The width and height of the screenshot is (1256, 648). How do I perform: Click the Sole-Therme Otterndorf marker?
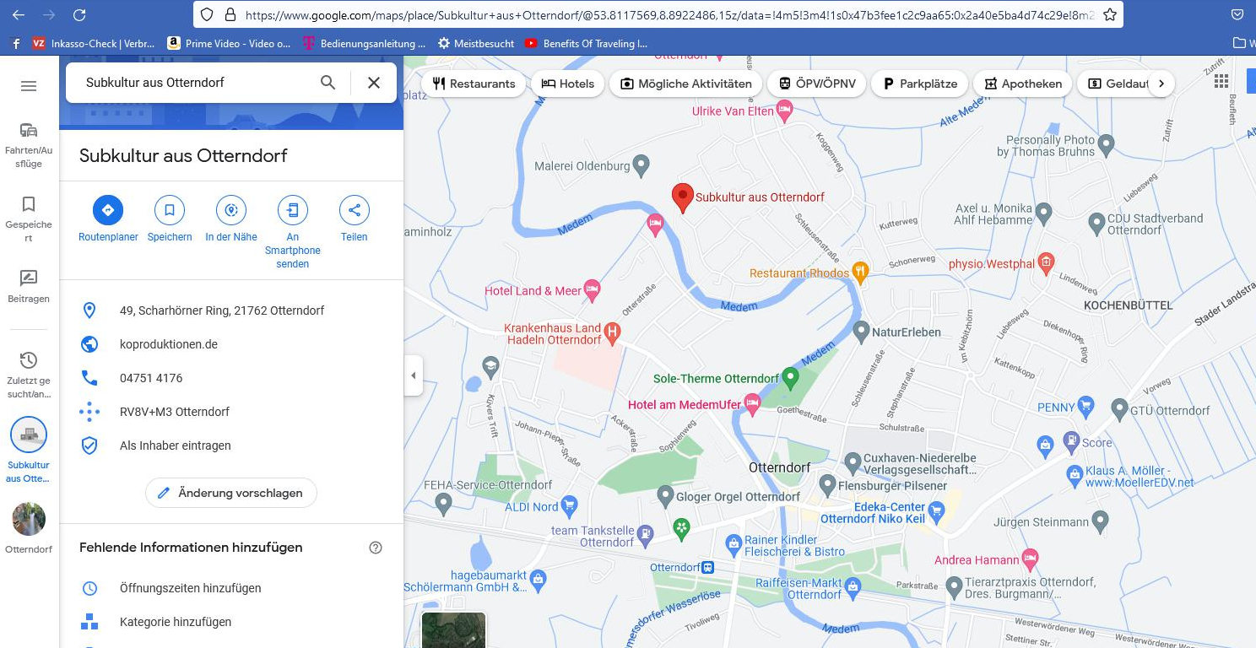pyautogui.click(x=790, y=377)
